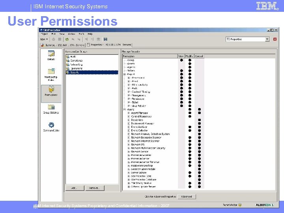Click the Control column header
Image resolution: width=284 pixels, height=213 pixels.
(x=199, y=56)
